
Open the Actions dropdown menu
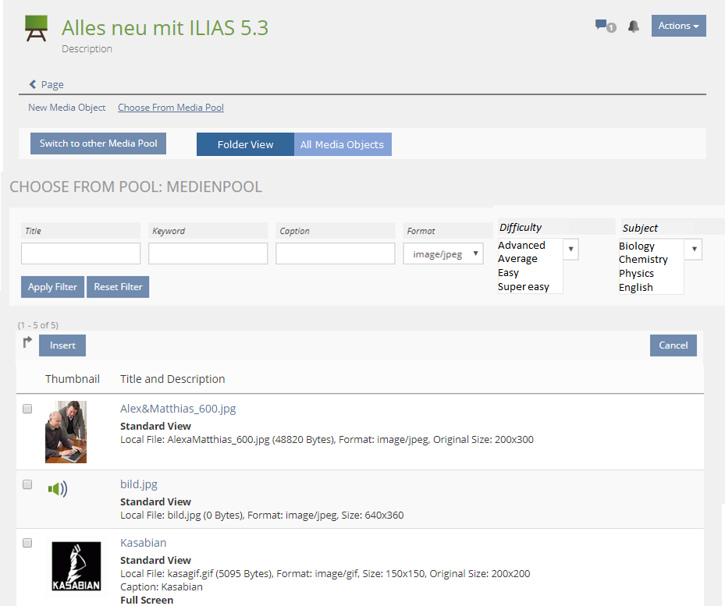[x=678, y=26]
